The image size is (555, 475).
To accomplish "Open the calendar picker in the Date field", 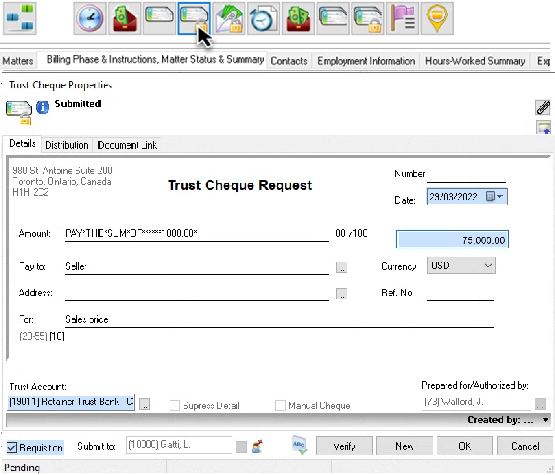I will click(490, 197).
